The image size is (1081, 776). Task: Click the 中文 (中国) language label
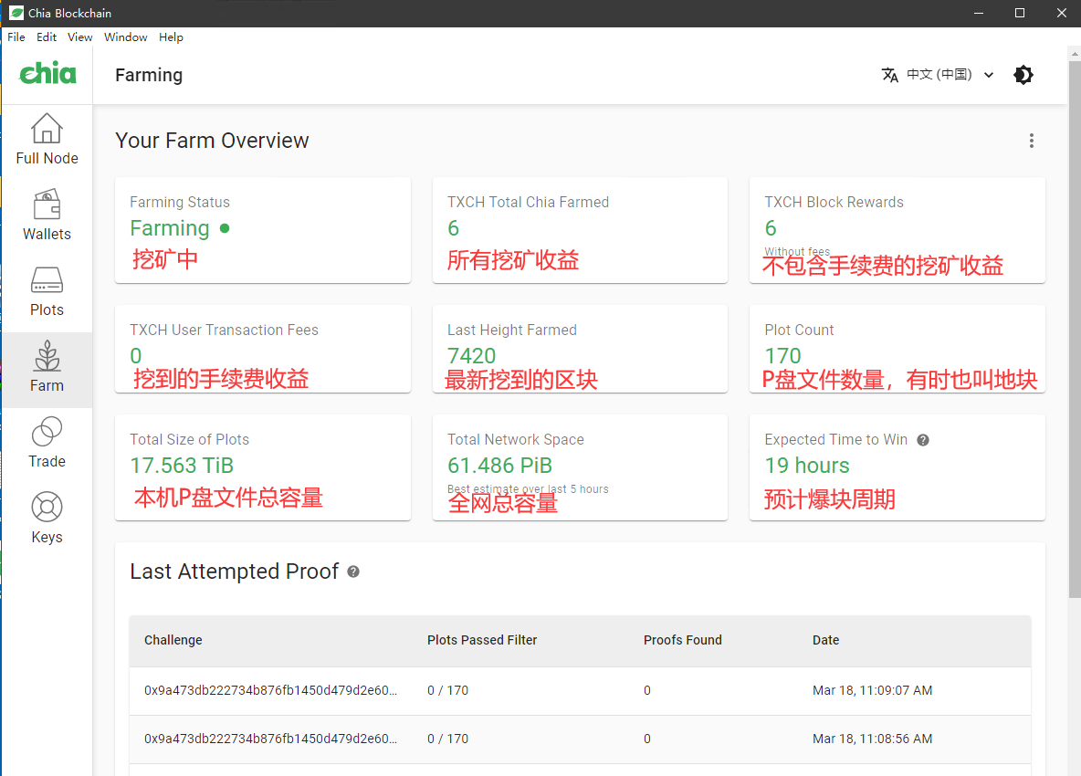pos(939,75)
